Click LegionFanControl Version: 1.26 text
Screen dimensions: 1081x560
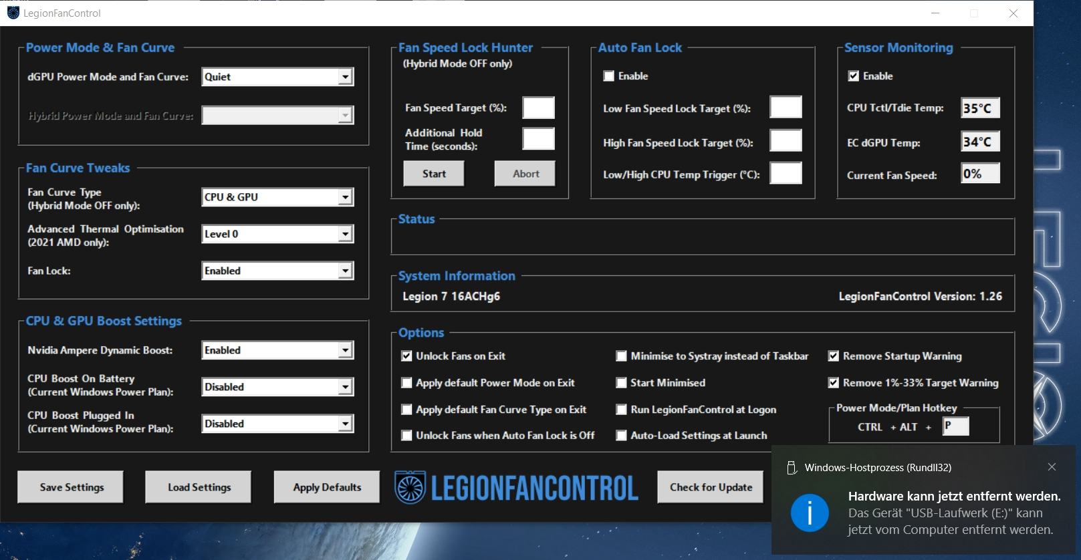click(921, 296)
